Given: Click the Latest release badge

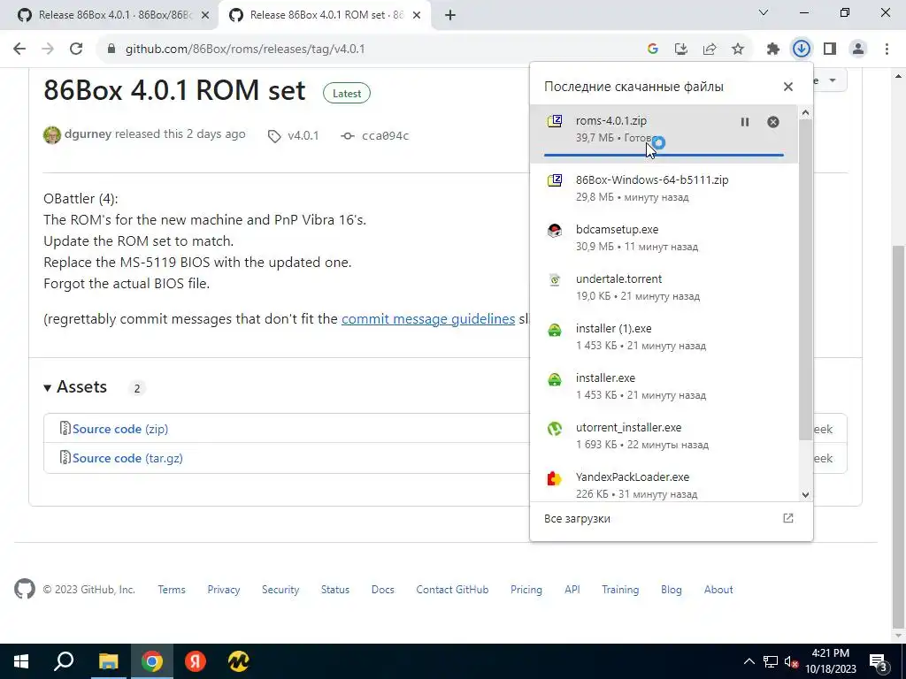Looking at the screenshot, I should pos(347,94).
